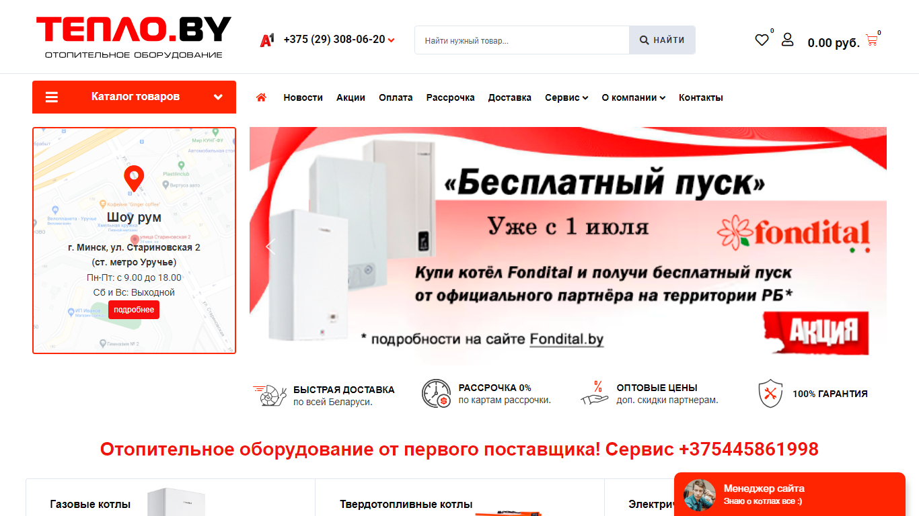Open the Доставка menu item

tap(510, 97)
